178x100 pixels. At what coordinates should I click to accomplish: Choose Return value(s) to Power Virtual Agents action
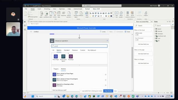[x=79, y=80]
